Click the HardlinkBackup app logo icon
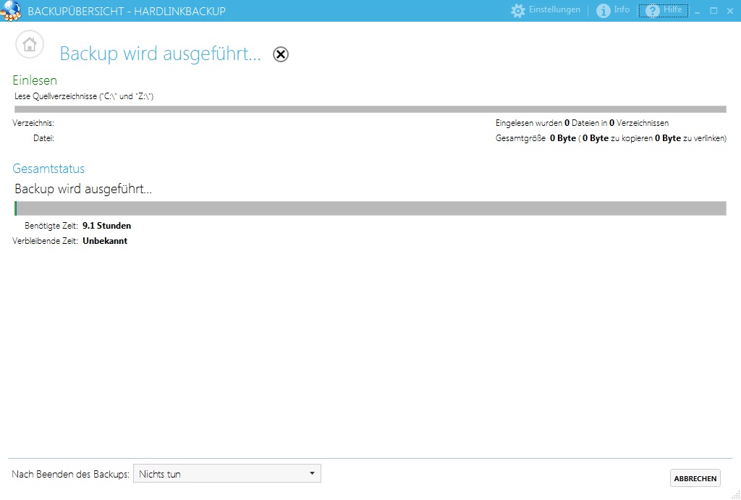The width and height of the screenshot is (741, 500). pyautogui.click(x=10, y=11)
